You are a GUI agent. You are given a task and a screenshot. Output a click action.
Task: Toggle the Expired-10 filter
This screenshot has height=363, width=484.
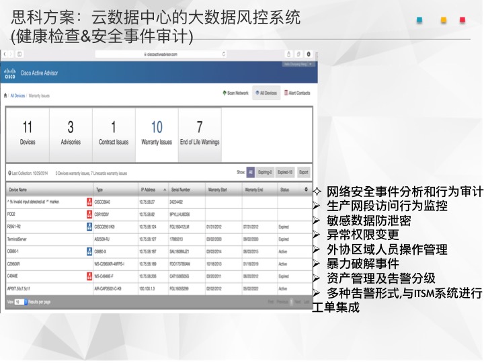pyautogui.click(x=284, y=172)
